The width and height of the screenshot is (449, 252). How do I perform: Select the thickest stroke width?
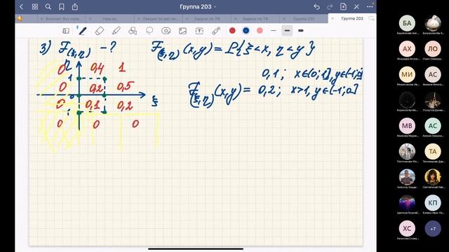pyautogui.click(x=301, y=31)
